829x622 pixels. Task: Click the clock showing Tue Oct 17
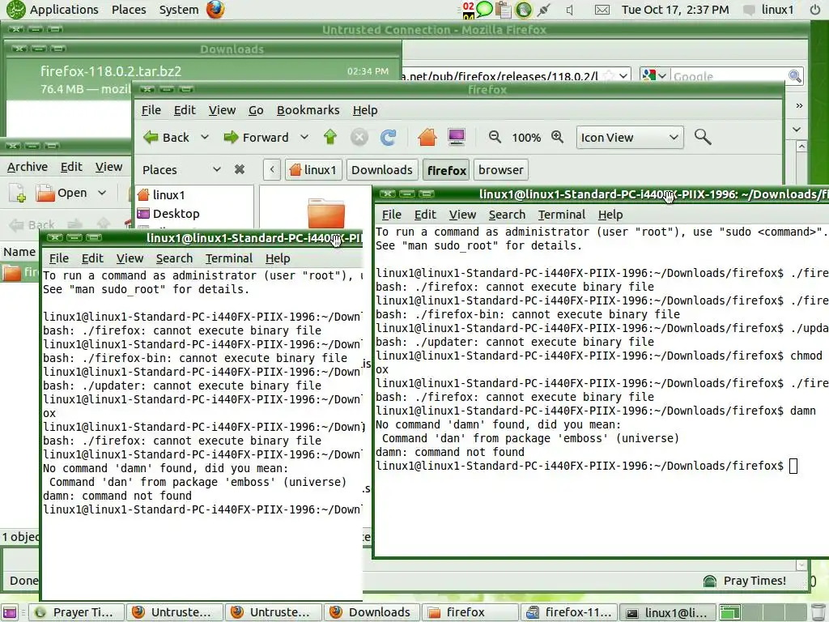[x=675, y=10]
